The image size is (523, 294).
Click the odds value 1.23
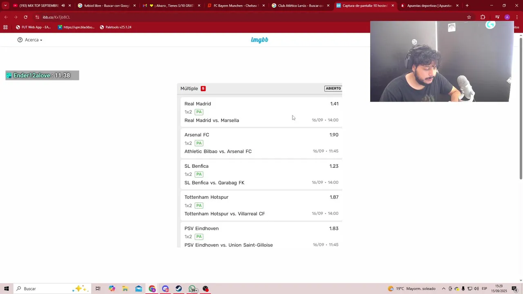pyautogui.click(x=334, y=166)
